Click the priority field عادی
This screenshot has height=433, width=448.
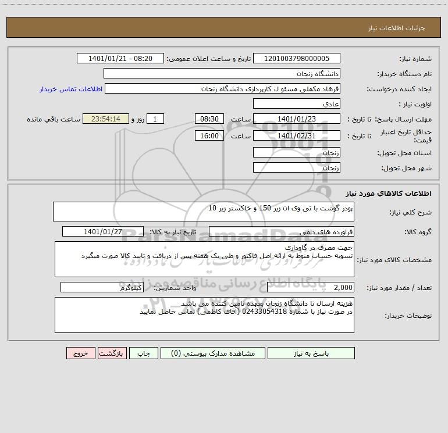click(x=297, y=104)
